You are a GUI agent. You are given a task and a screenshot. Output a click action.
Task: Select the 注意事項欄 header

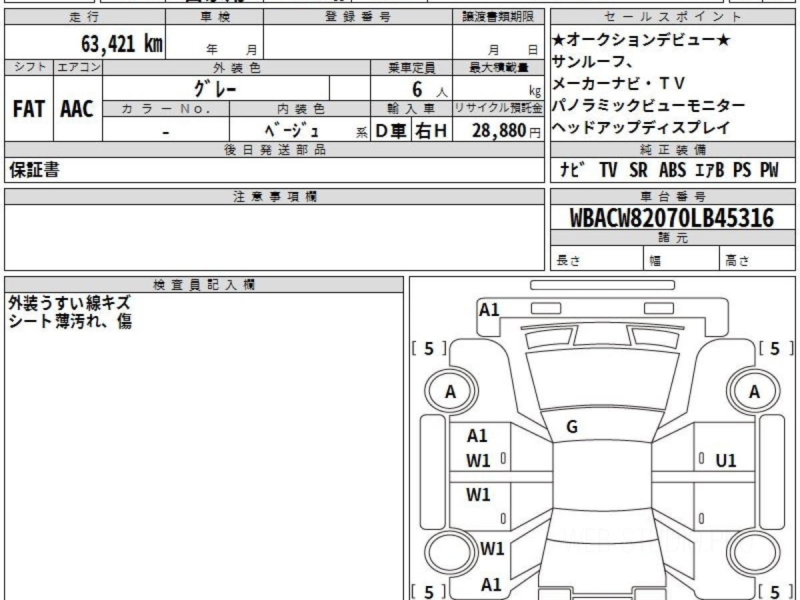pos(274,196)
